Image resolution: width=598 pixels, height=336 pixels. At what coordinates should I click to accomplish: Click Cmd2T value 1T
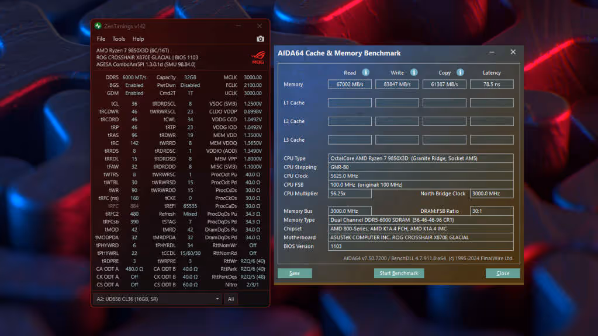click(190, 93)
